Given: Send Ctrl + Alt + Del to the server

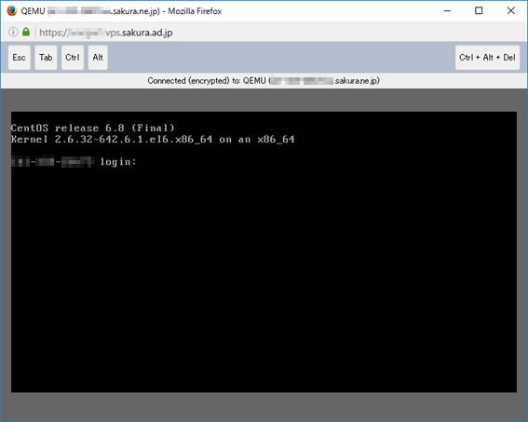Looking at the screenshot, I should coord(487,58).
